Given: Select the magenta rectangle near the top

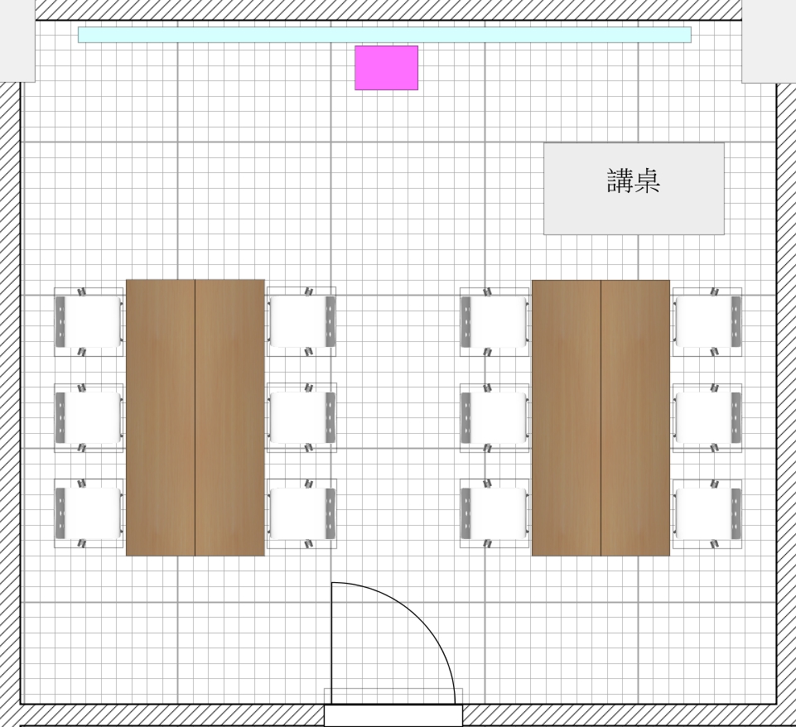Looking at the screenshot, I should (386, 68).
